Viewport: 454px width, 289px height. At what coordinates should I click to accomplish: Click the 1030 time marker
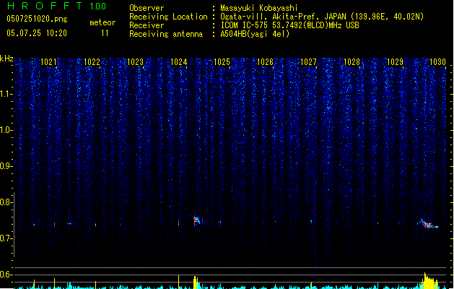(438, 62)
